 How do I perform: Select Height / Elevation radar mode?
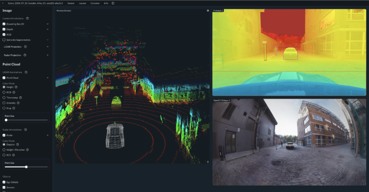point(4,150)
